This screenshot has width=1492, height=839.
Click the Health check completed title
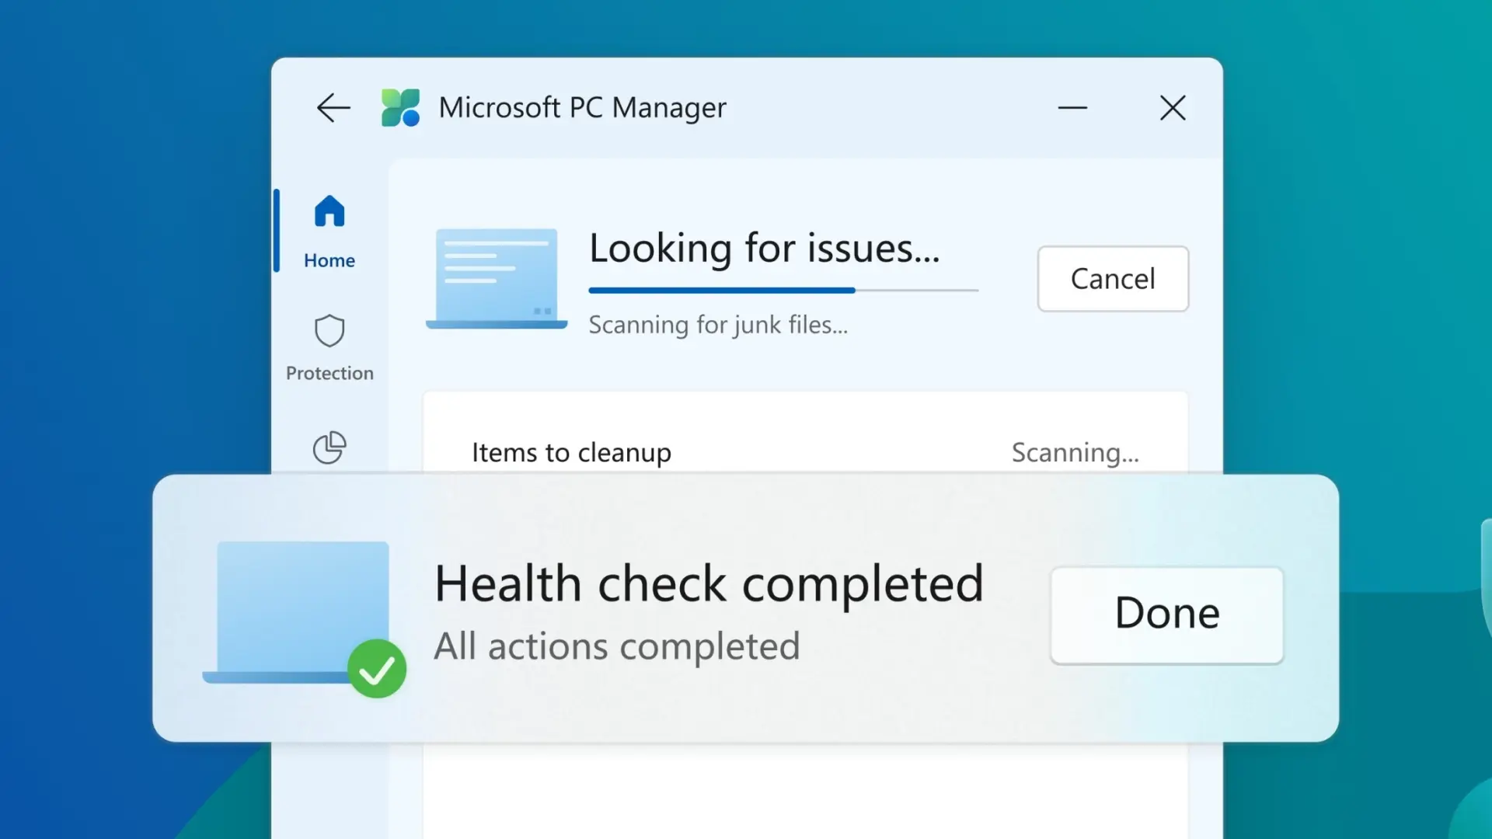(x=709, y=584)
